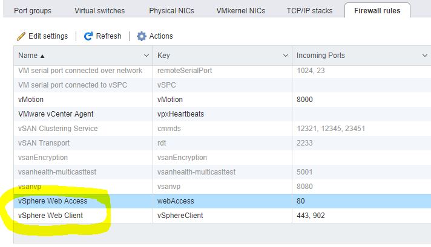Sort by the Name column header
Viewport: 431px width, 247px height.
(31, 56)
